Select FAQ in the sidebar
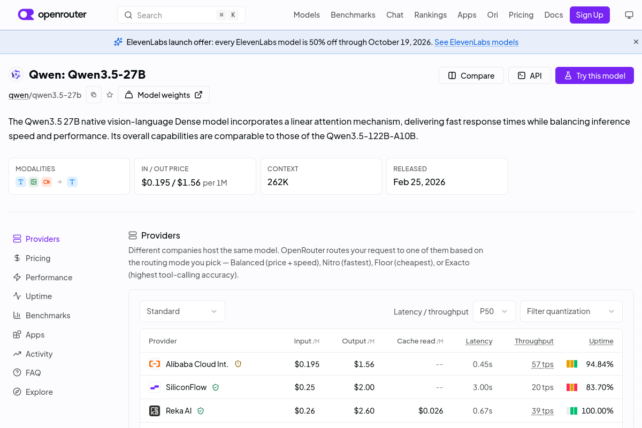This screenshot has width=642, height=428. [27, 373]
